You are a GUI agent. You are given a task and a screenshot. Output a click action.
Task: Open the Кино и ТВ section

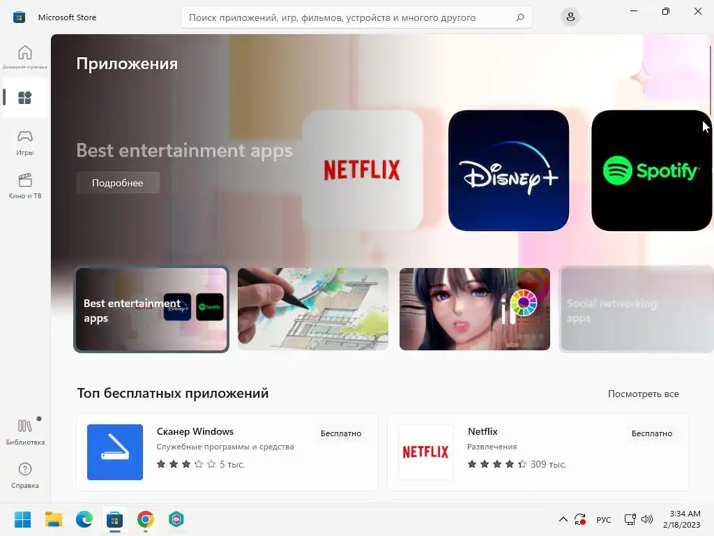point(25,186)
